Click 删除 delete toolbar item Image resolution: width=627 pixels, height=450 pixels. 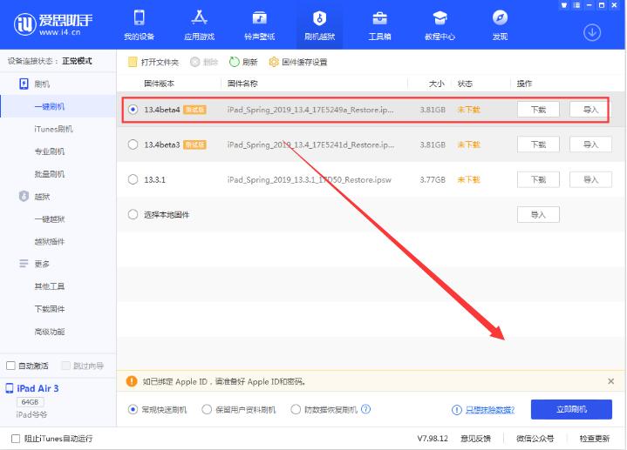pos(204,62)
